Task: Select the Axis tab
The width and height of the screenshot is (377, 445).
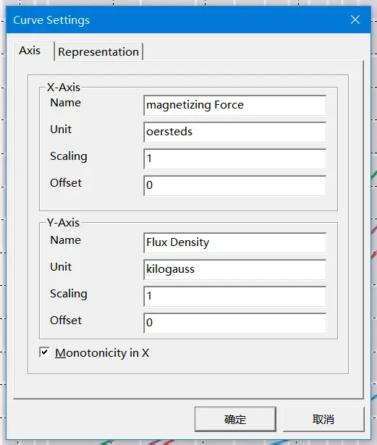Action: click(x=33, y=51)
